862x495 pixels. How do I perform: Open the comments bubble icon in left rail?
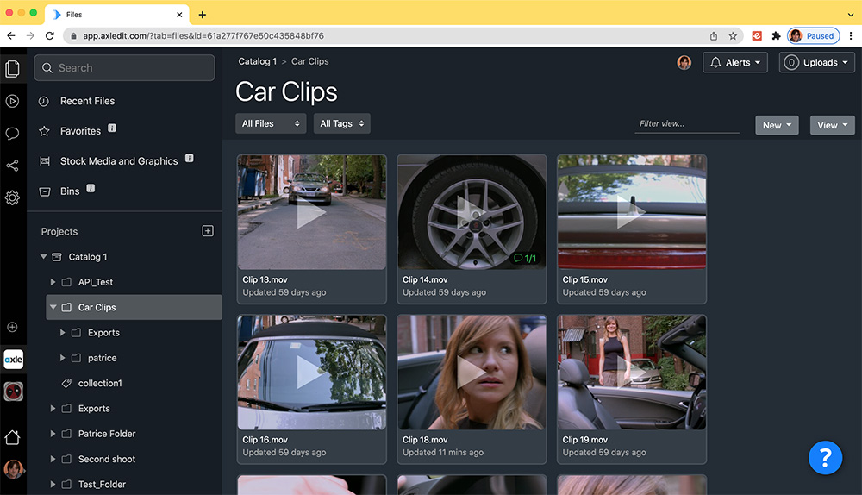coord(12,134)
